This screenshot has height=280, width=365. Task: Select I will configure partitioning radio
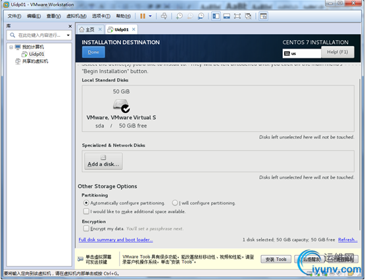point(175,203)
